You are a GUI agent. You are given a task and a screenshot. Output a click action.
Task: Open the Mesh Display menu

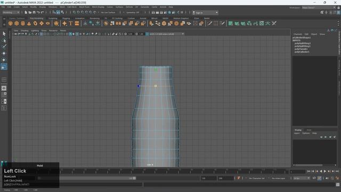[98, 7]
